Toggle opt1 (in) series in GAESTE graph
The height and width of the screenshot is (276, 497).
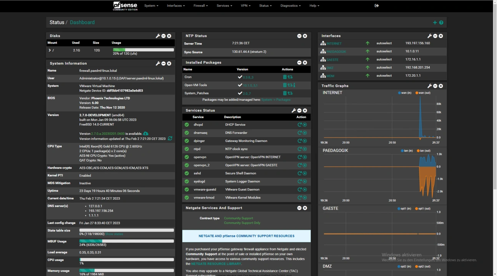click(404, 209)
